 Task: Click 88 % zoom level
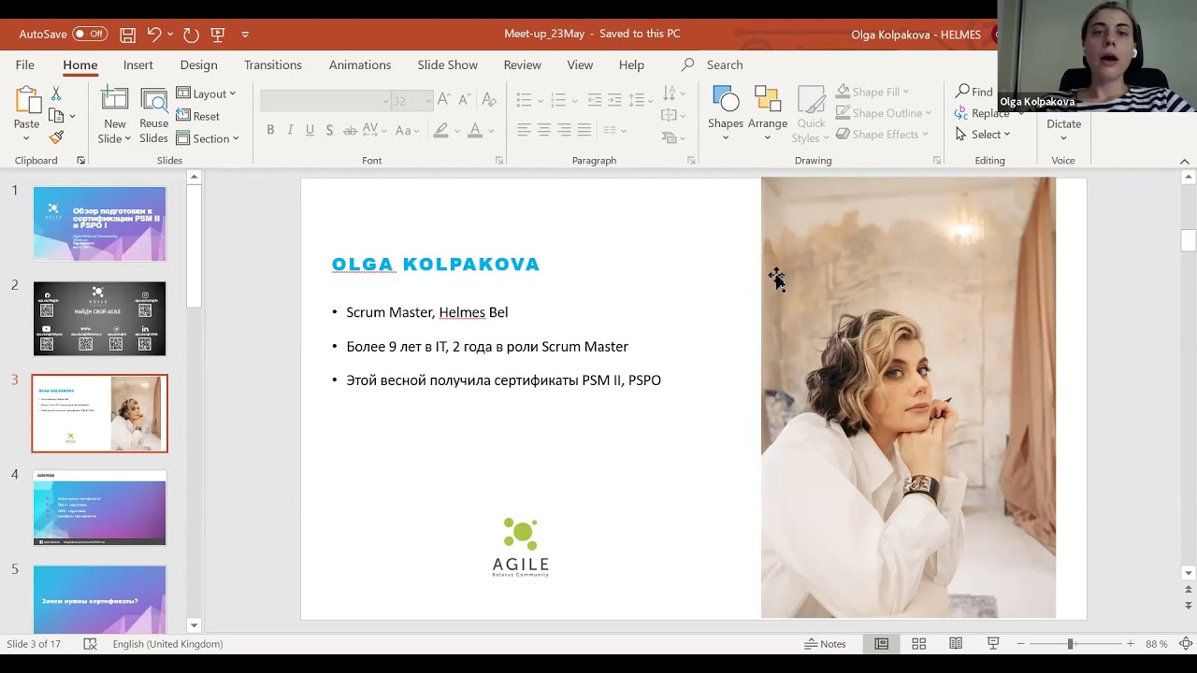[1157, 644]
